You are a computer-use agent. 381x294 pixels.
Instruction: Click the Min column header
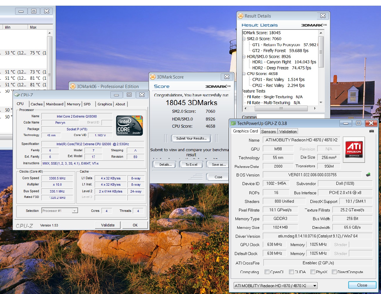[16, 27]
